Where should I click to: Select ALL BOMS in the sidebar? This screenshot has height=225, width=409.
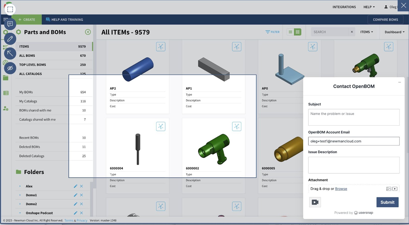(54, 56)
